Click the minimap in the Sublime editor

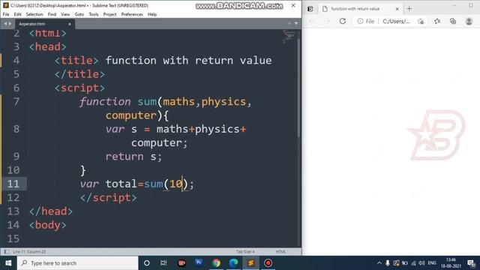click(289, 37)
